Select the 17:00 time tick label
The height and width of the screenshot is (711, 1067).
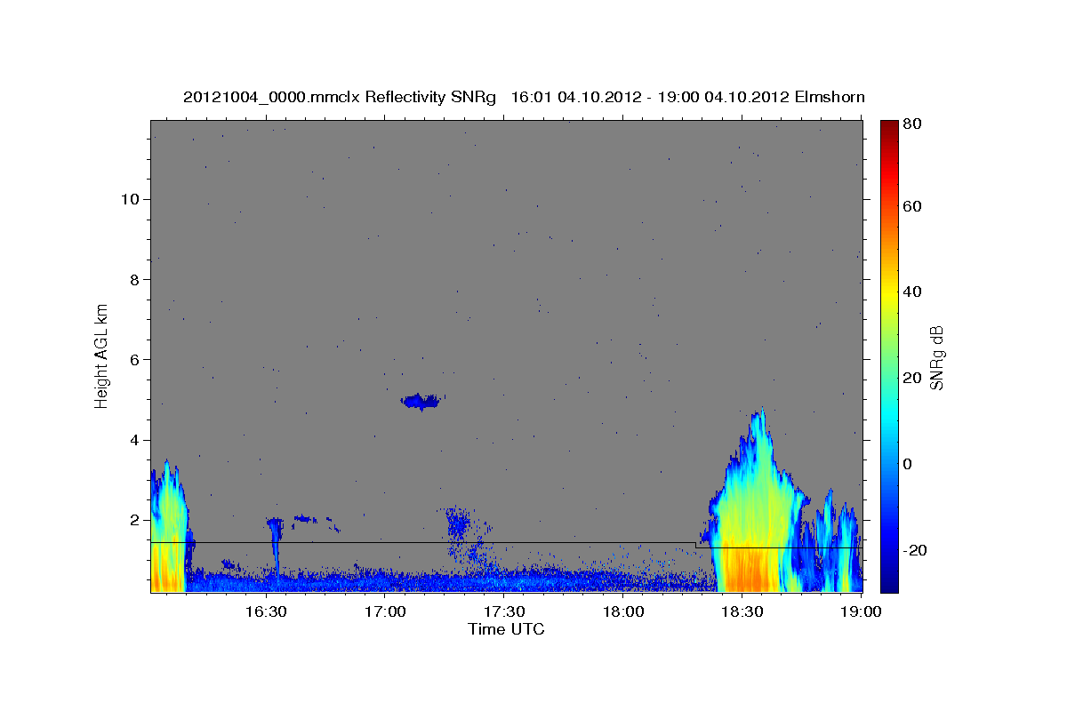tap(385, 611)
